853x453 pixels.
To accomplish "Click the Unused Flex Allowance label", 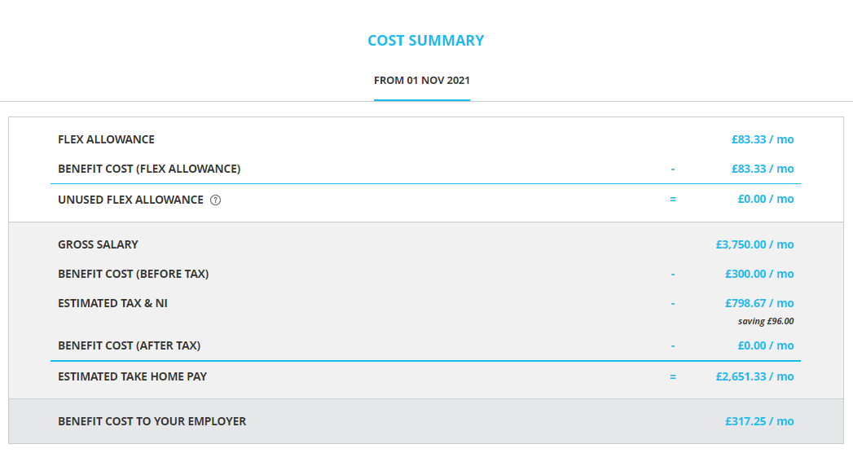I will pyautogui.click(x=130, y=200).
